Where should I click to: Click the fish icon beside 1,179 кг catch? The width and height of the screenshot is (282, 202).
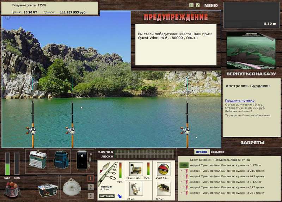coord(184,165)
